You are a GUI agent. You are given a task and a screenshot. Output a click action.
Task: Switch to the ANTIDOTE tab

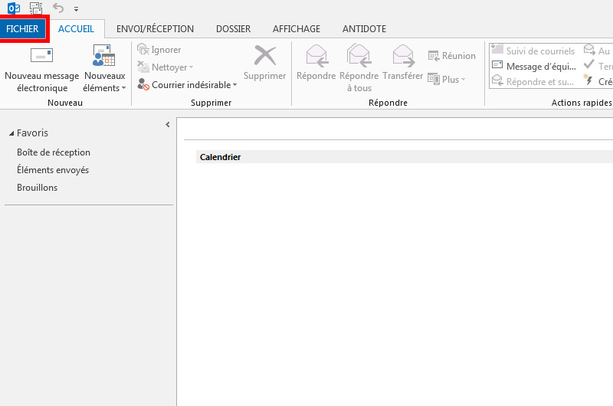pos(363,29)
